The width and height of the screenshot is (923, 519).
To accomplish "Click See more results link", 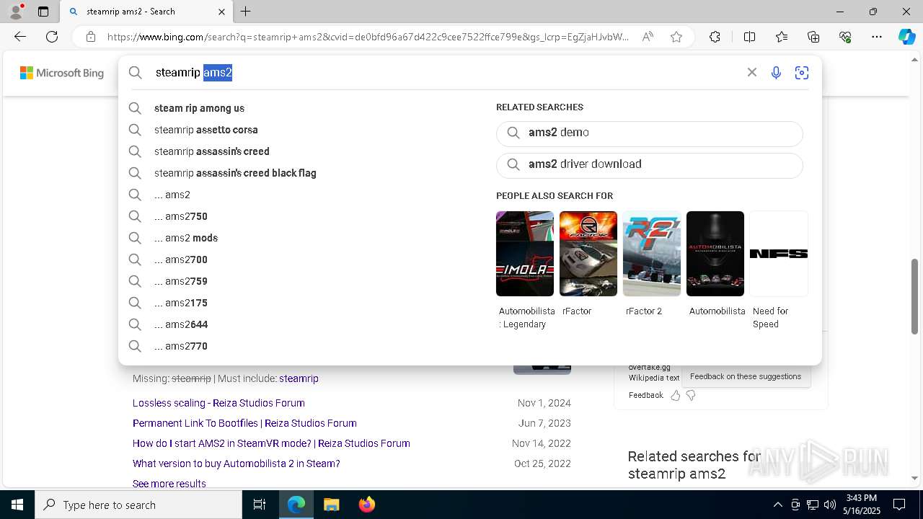I will point(169,484).
